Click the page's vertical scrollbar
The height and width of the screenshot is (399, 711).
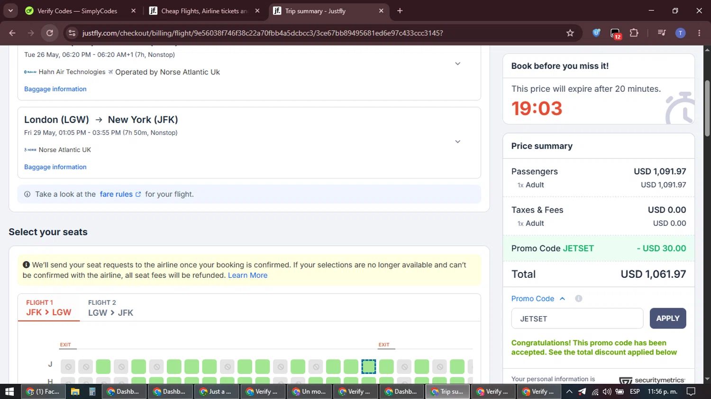tap(707, 109)
